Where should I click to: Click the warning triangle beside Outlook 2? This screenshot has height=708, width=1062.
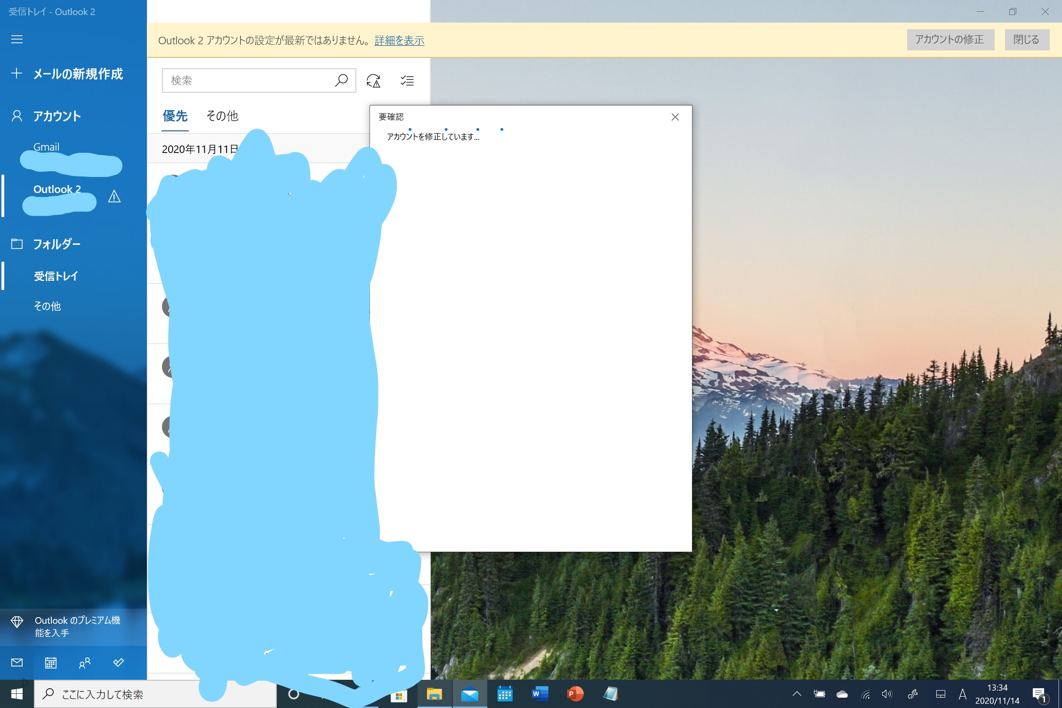tap(114, 196)
